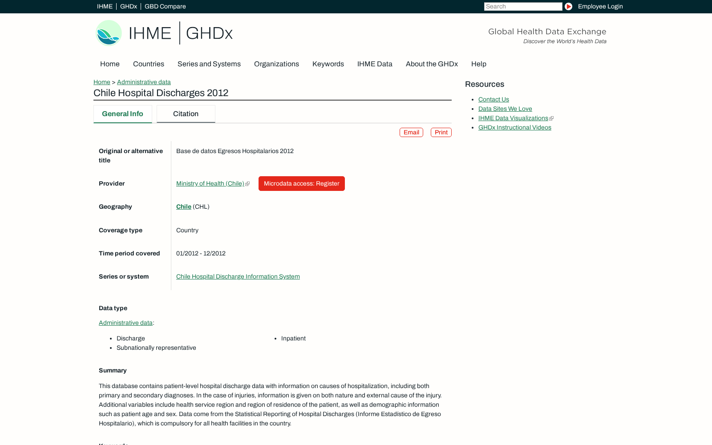The image size is (712, 445).
Task: Click the 'Country' coverage type value
Action: click(x=187, y=231)
